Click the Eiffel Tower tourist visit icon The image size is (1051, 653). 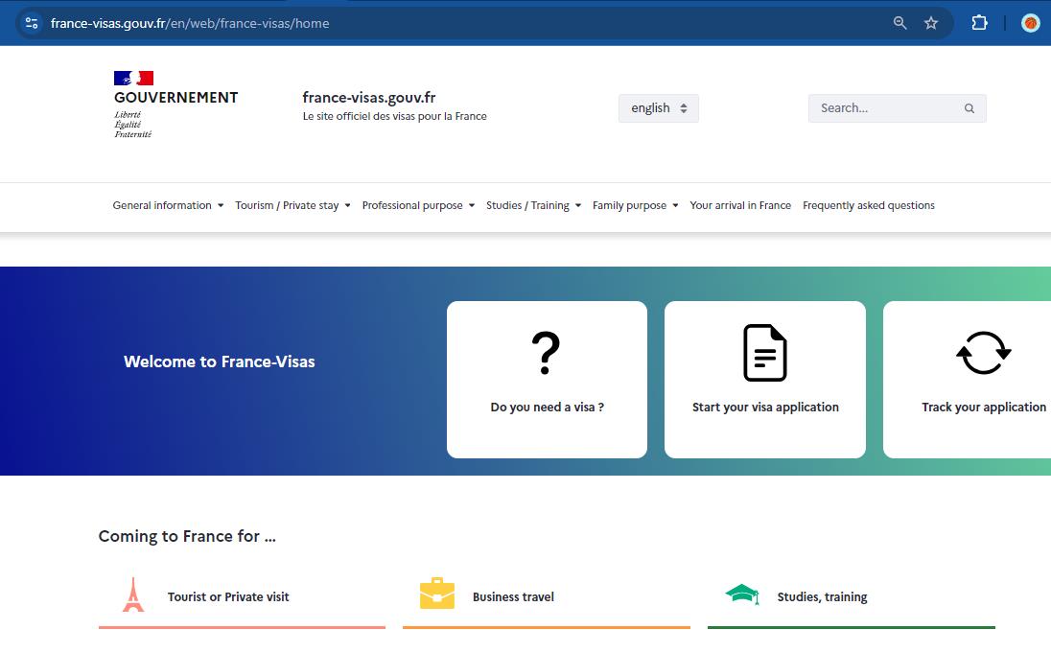[x=132, y=594]
